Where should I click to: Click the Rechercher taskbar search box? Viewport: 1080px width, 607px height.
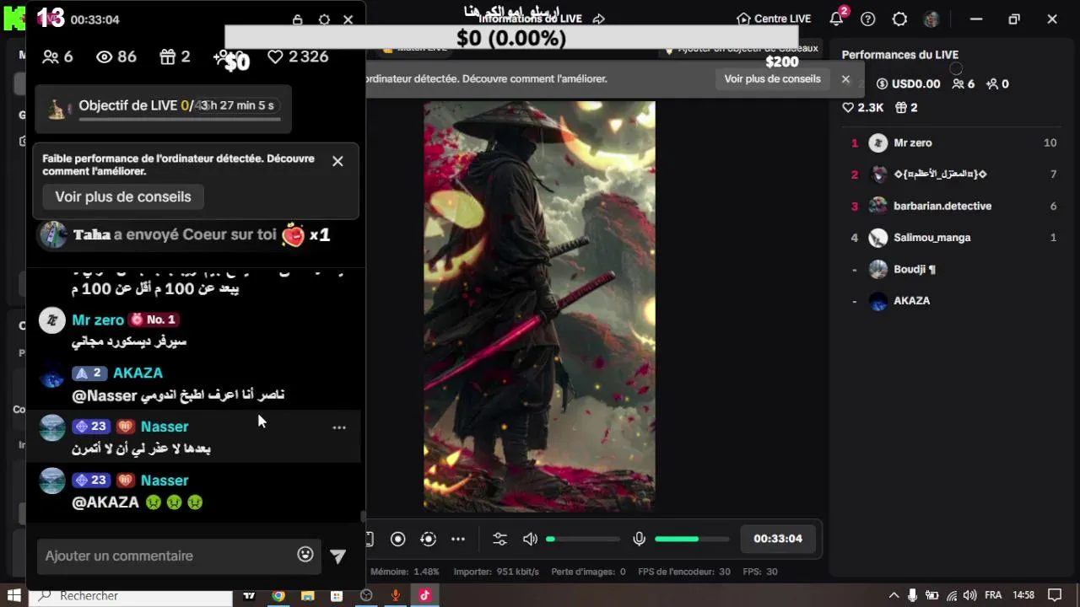(131, 596)
